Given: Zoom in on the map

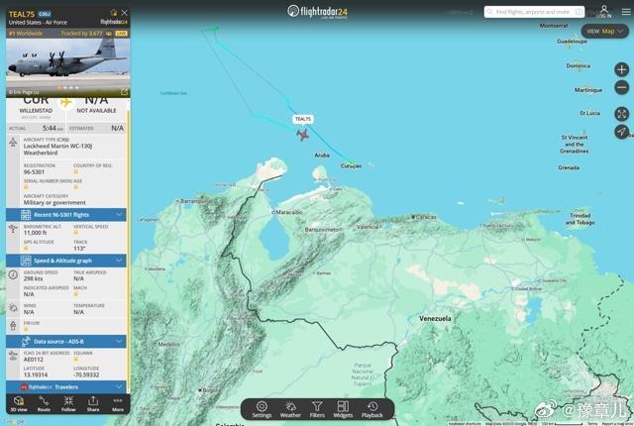Looking at the screenshot, I should [x=621, y=69].
